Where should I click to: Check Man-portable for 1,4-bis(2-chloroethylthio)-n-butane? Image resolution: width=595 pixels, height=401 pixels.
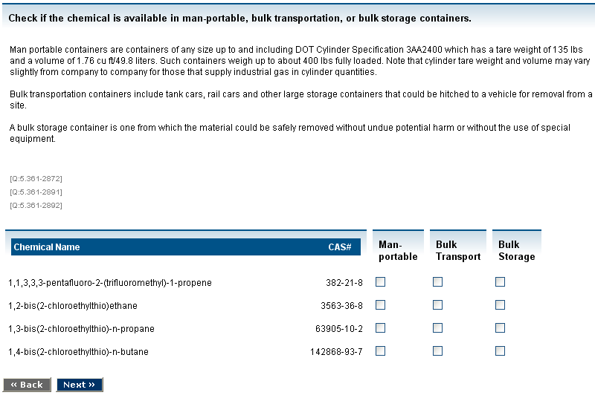(380, 351)
